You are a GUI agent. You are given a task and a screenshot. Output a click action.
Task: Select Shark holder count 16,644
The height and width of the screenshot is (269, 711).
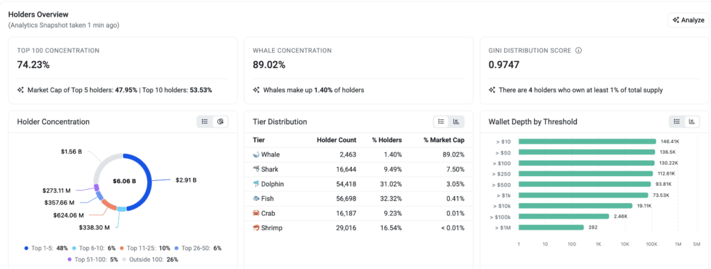click(x=345, y=169)
